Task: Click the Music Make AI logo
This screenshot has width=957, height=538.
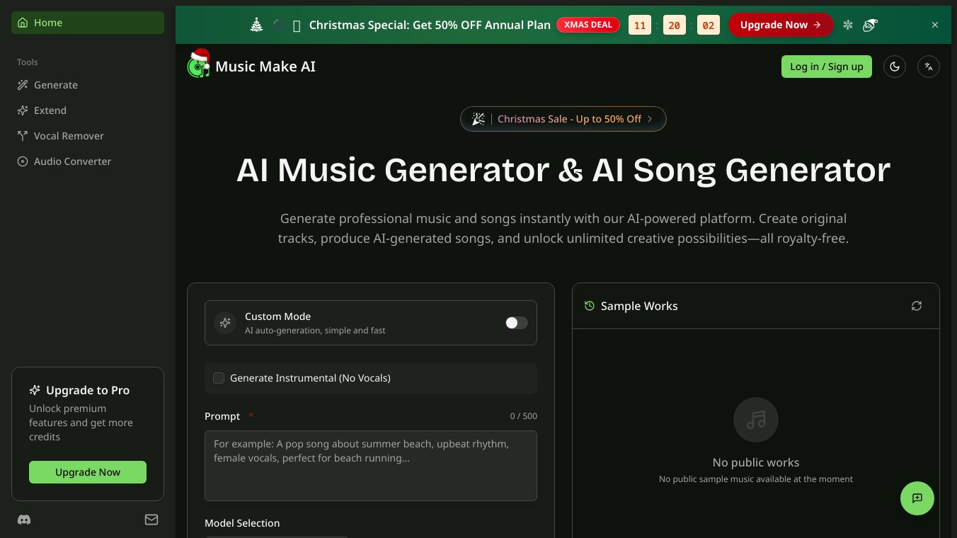Action: coord(251,64)
